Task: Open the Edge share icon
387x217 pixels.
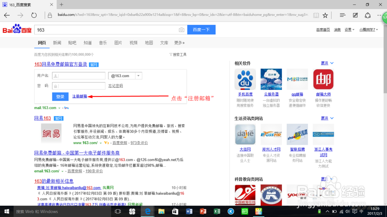Action: (368, 15)
